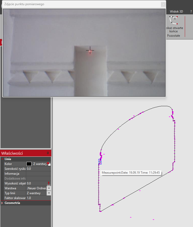Expand the Geometria section
193x227 pixels.
coord(2,203)
